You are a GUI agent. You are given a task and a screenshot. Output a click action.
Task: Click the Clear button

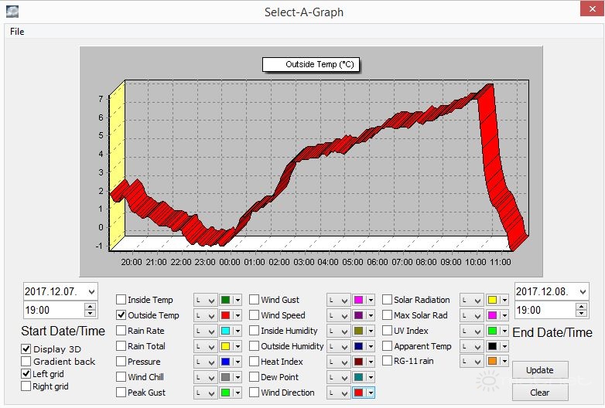(x=540, y=392)
